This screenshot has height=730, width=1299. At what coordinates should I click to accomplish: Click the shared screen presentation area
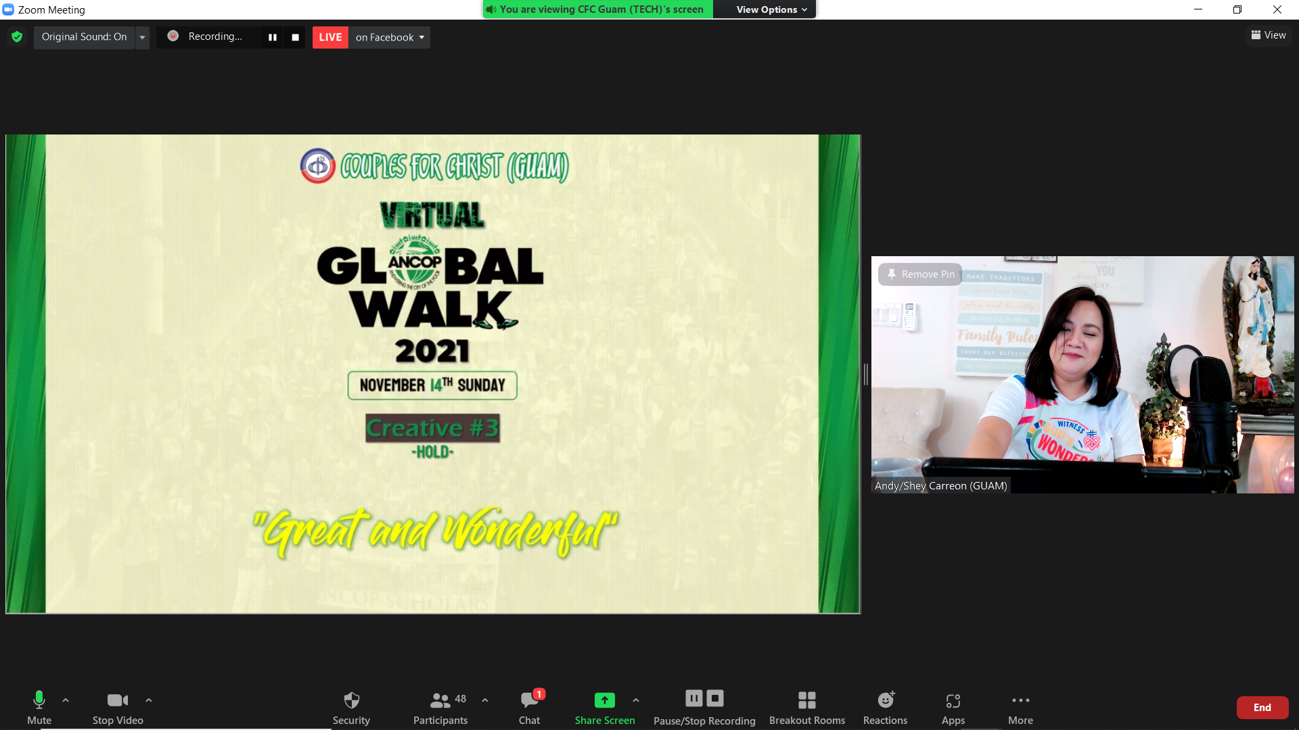point(433,374)
